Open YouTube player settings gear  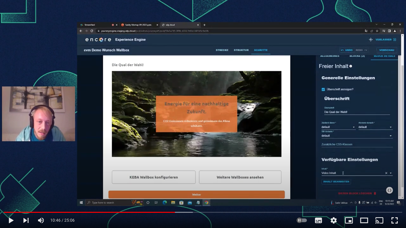[x=334, y=220]
